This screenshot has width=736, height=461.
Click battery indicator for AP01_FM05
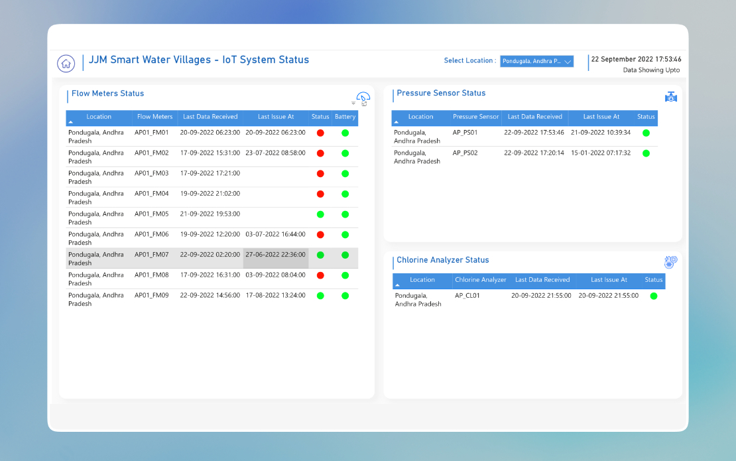coord(345,214)
